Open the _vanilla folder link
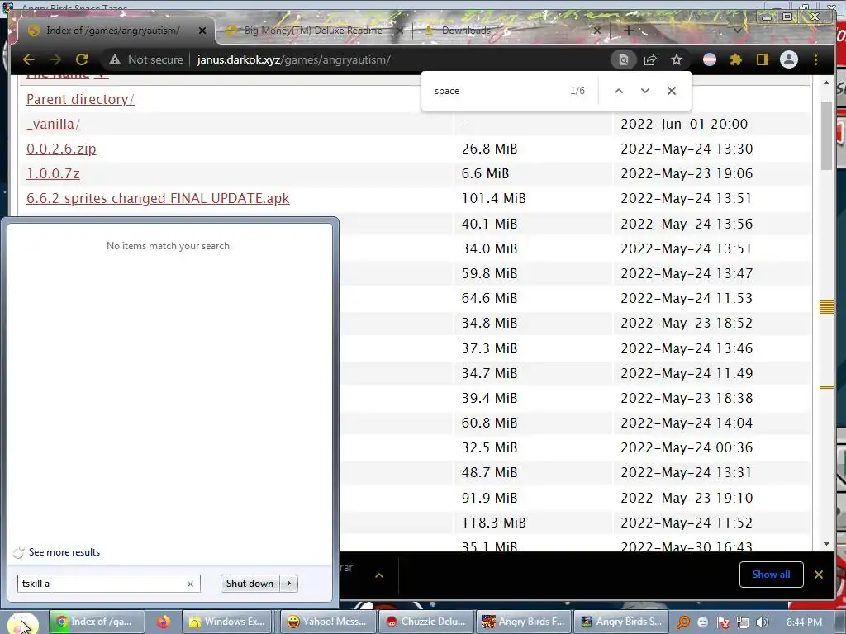Viewport: 846px width, 634px height. click(x=54, y=124)
